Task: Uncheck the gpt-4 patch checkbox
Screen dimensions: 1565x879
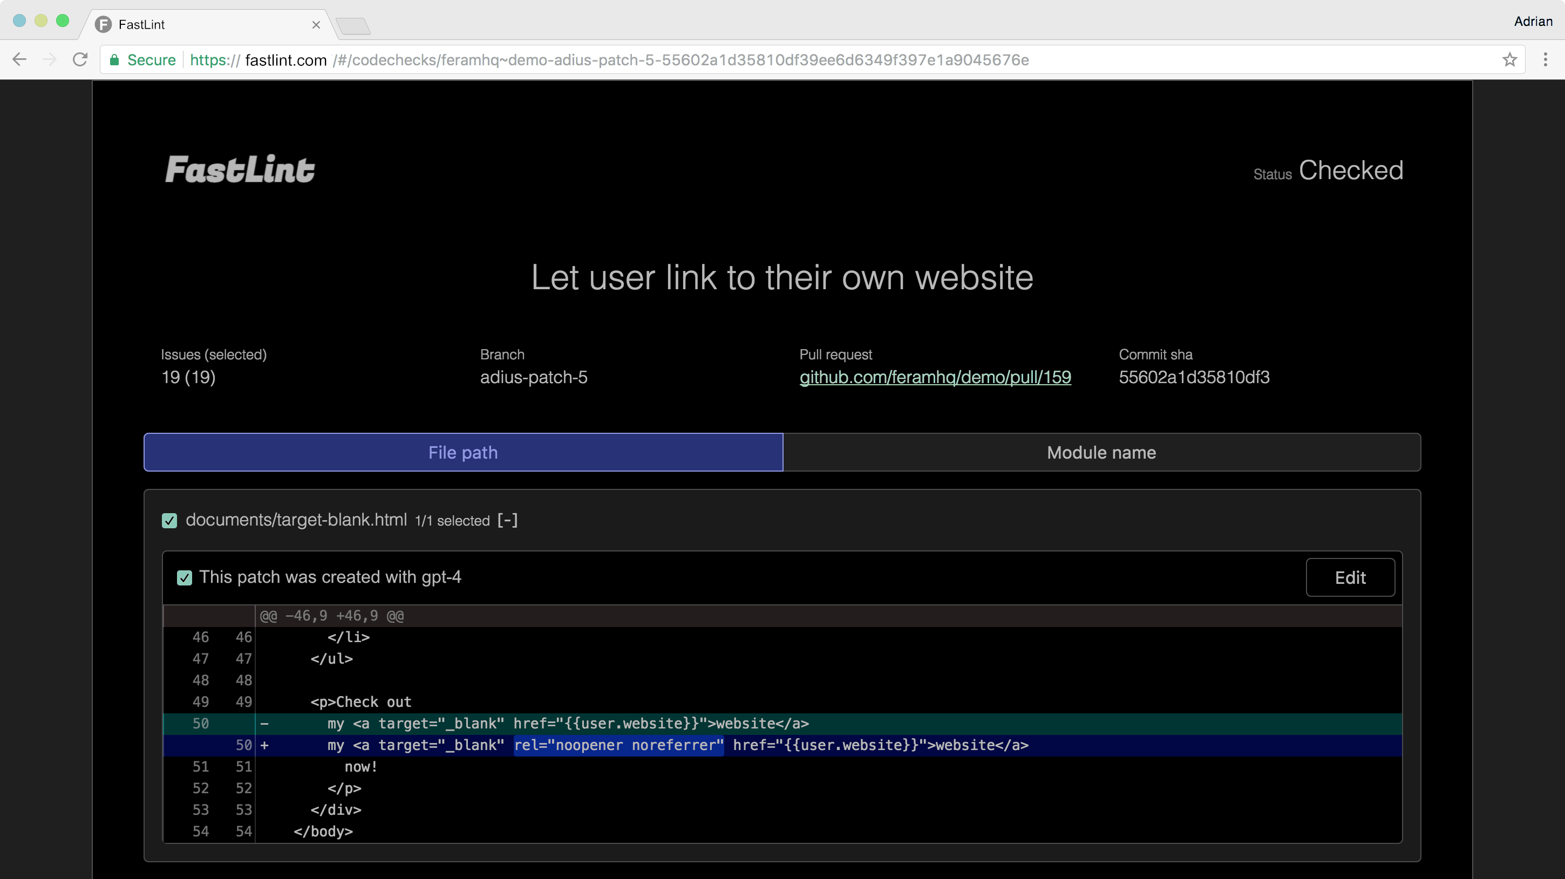Action: click(184, 578)
